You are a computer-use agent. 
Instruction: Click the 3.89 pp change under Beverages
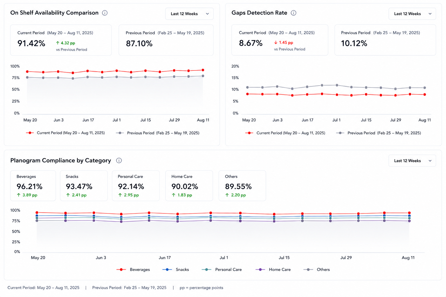tap(27, 195)
